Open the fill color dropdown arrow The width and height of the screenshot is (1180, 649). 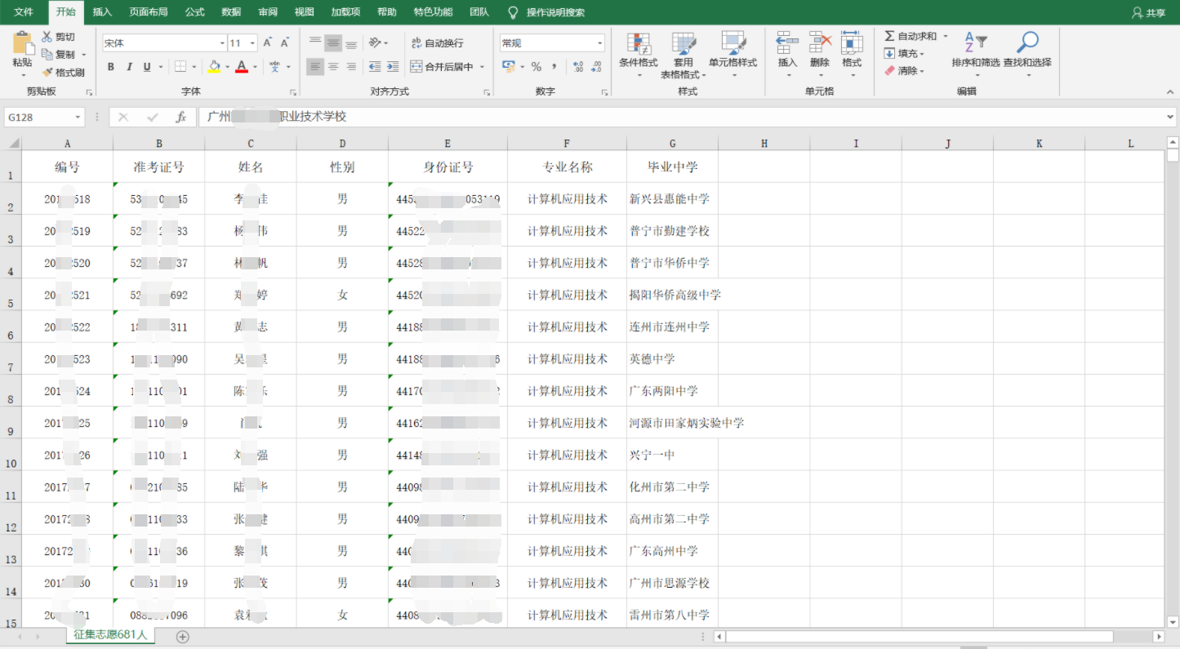coord(227,67)
